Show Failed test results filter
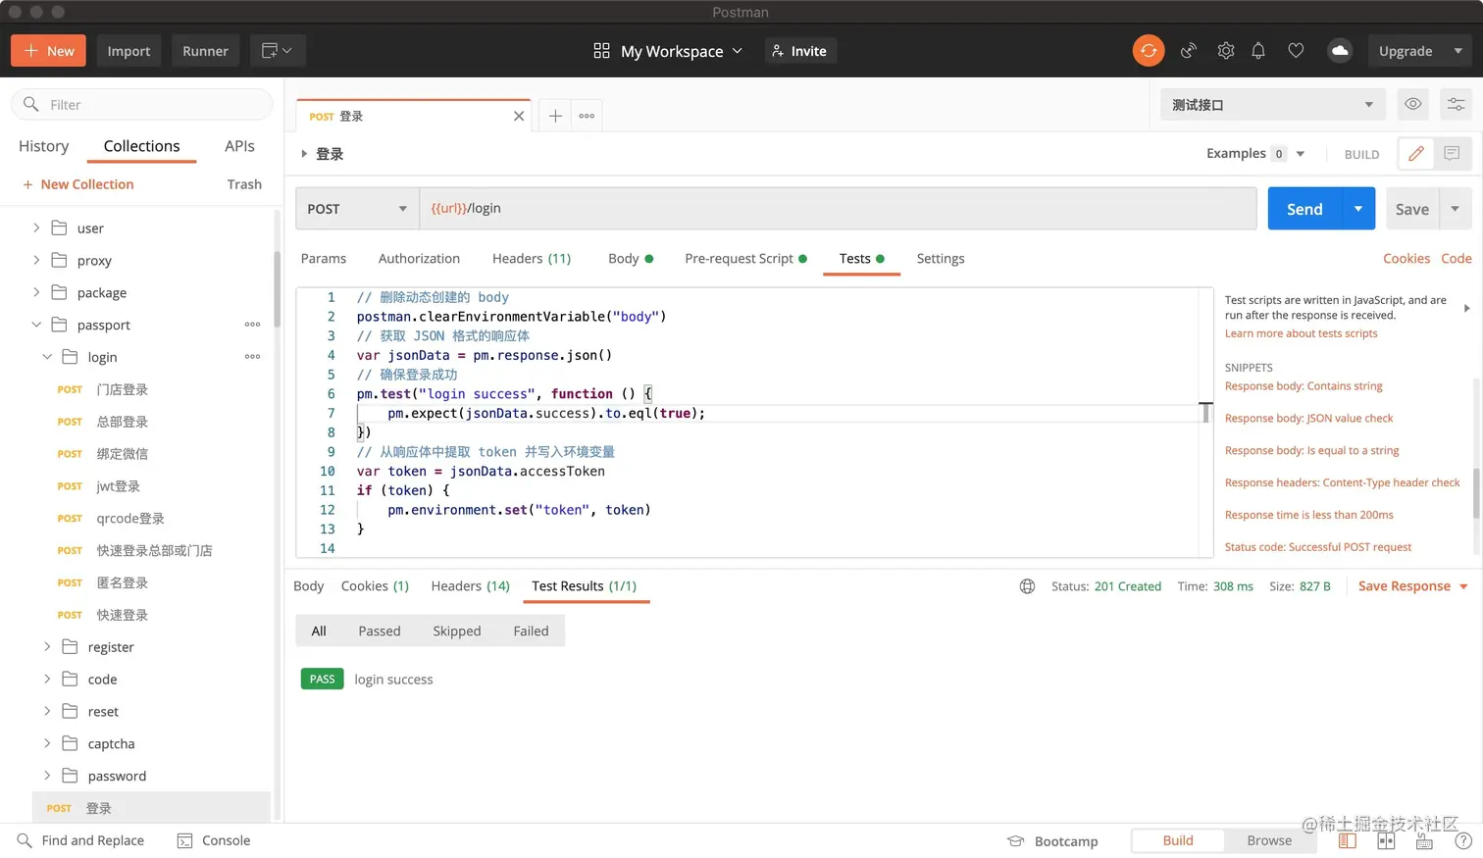 (x=531, y=631)
